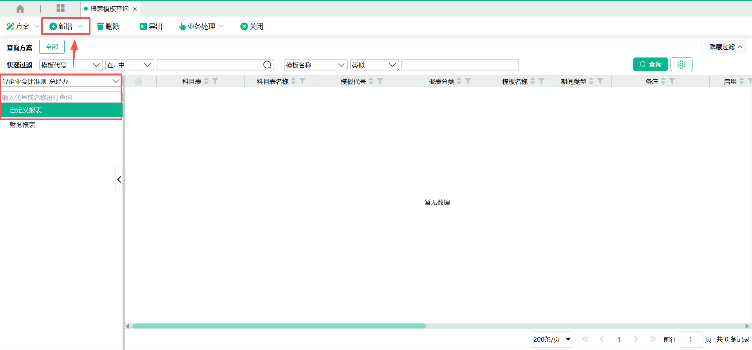Select the 全部 query scheme button
The image size is (752, 350).
[x=52, y=47]
